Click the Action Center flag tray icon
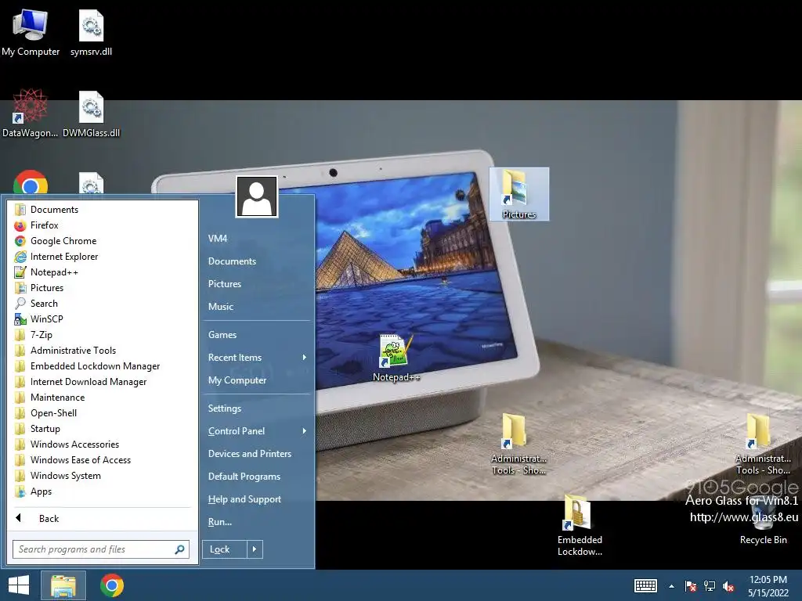 tap(691, 586)
